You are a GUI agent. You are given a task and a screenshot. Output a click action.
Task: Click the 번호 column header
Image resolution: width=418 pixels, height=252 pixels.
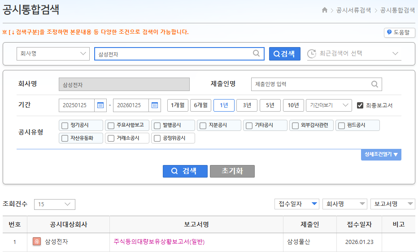[x=15, y=224]
